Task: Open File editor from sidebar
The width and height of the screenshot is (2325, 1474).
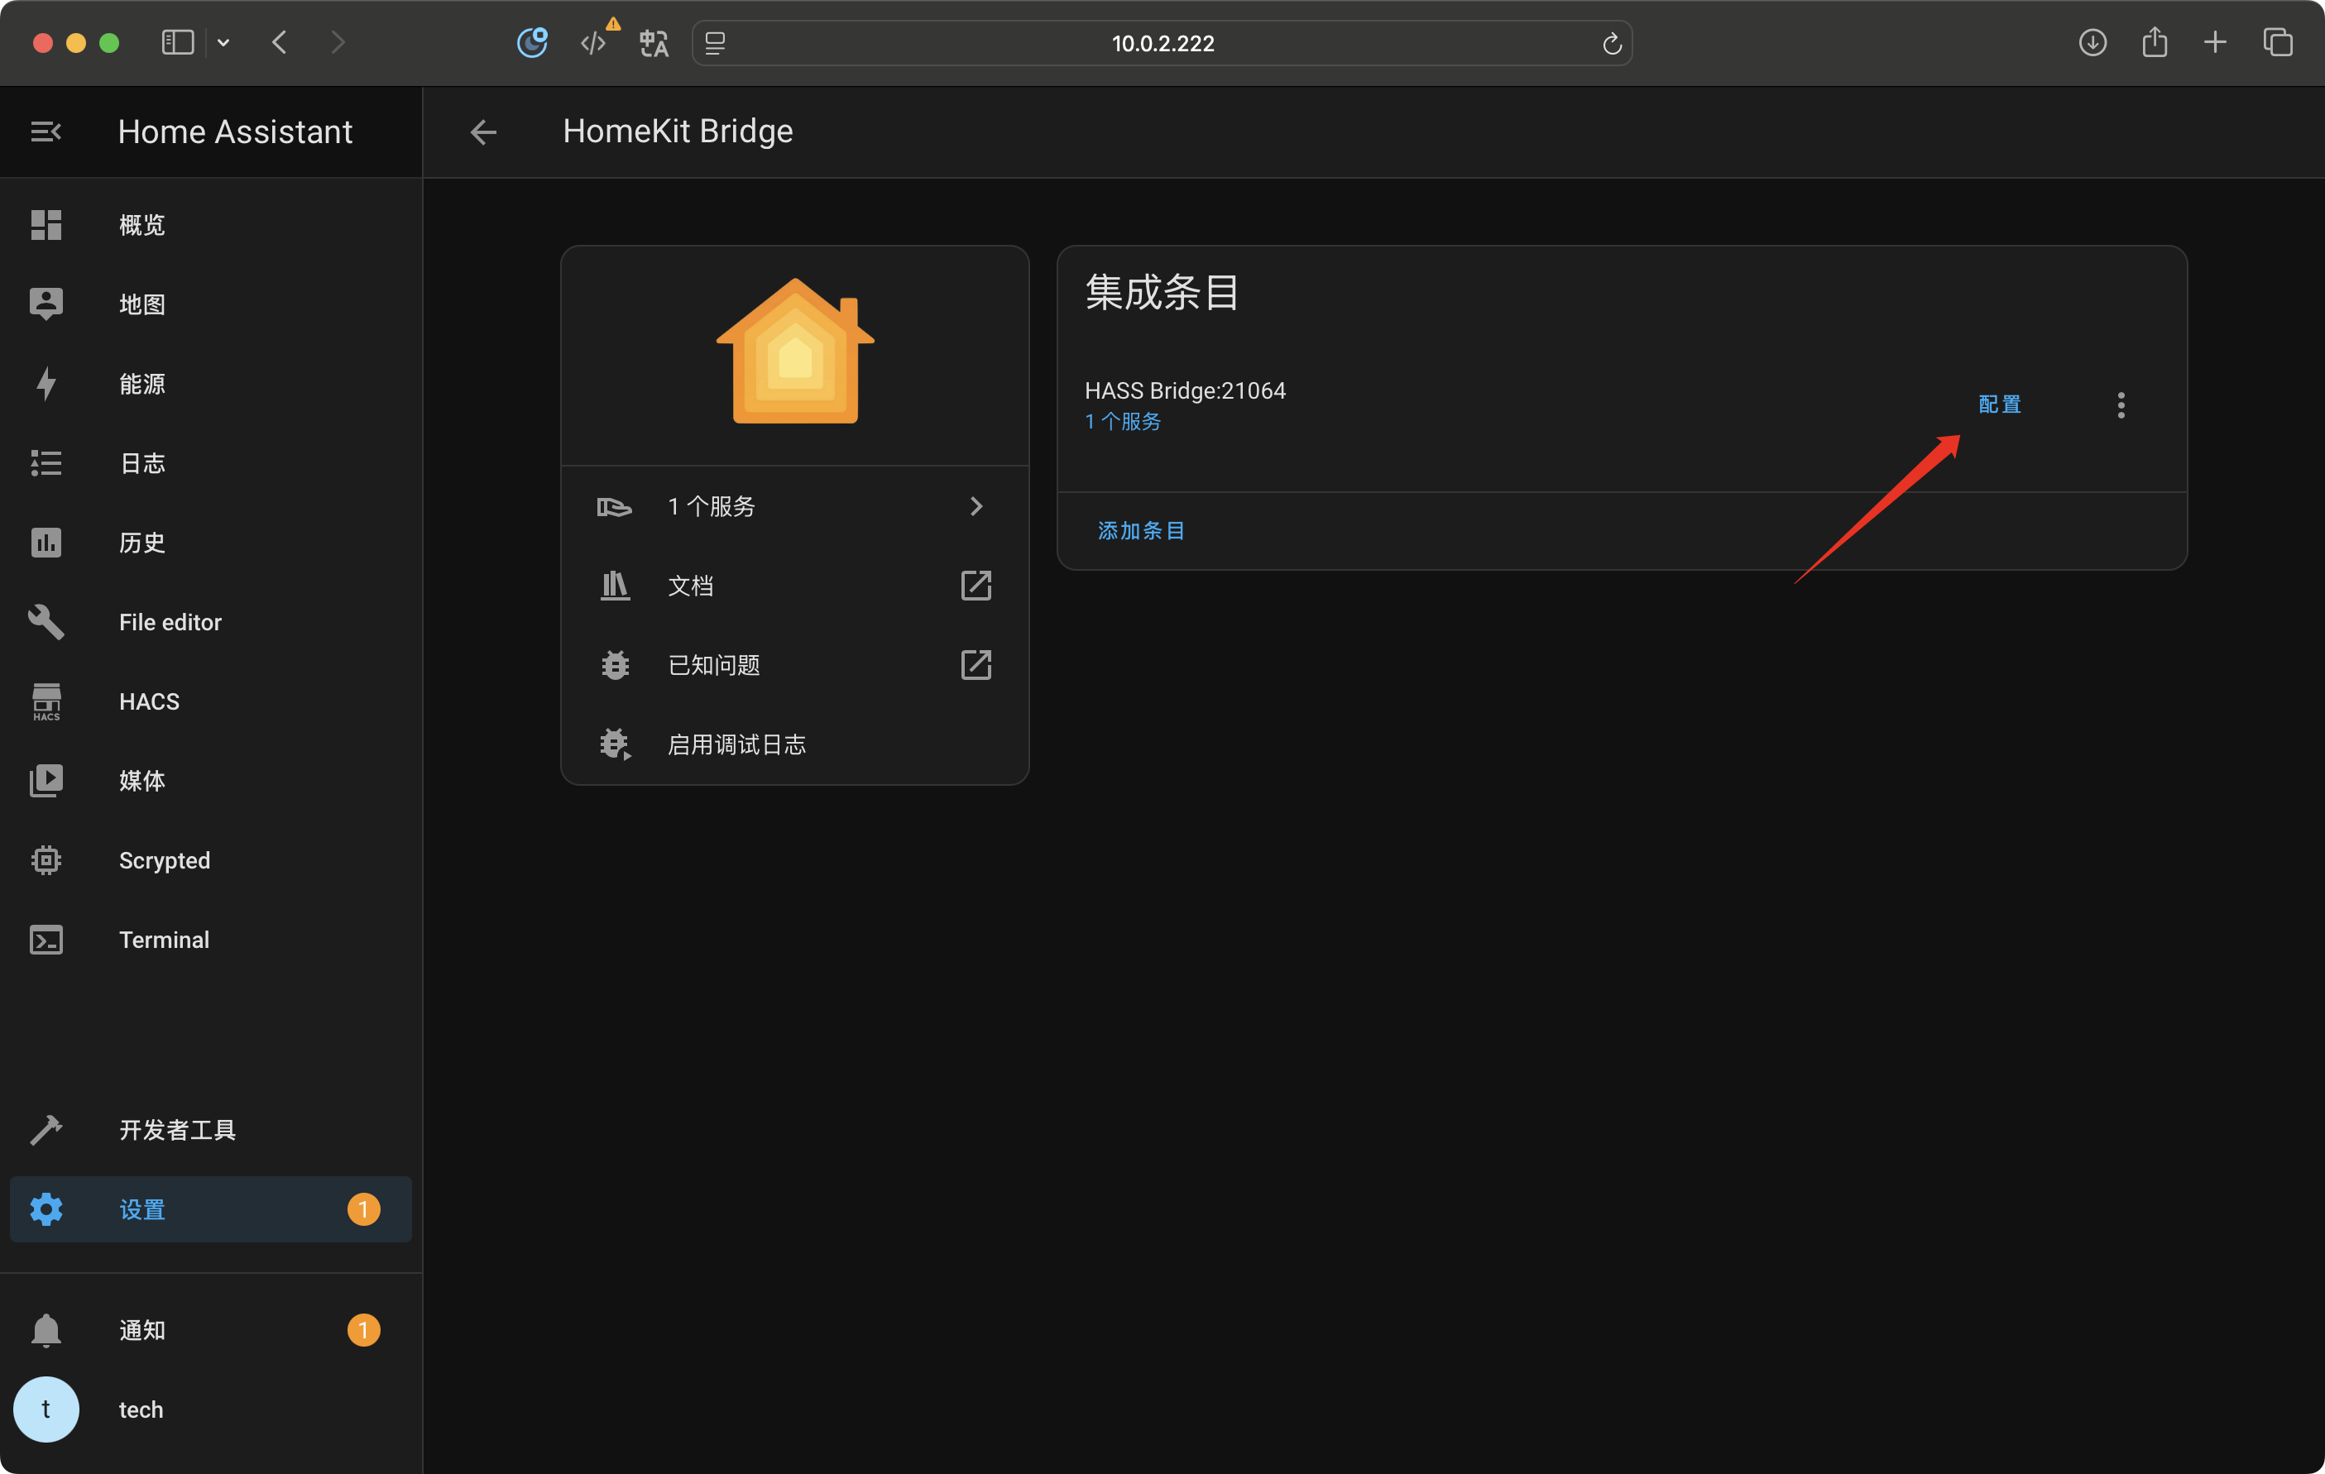Action: [210, 622]
